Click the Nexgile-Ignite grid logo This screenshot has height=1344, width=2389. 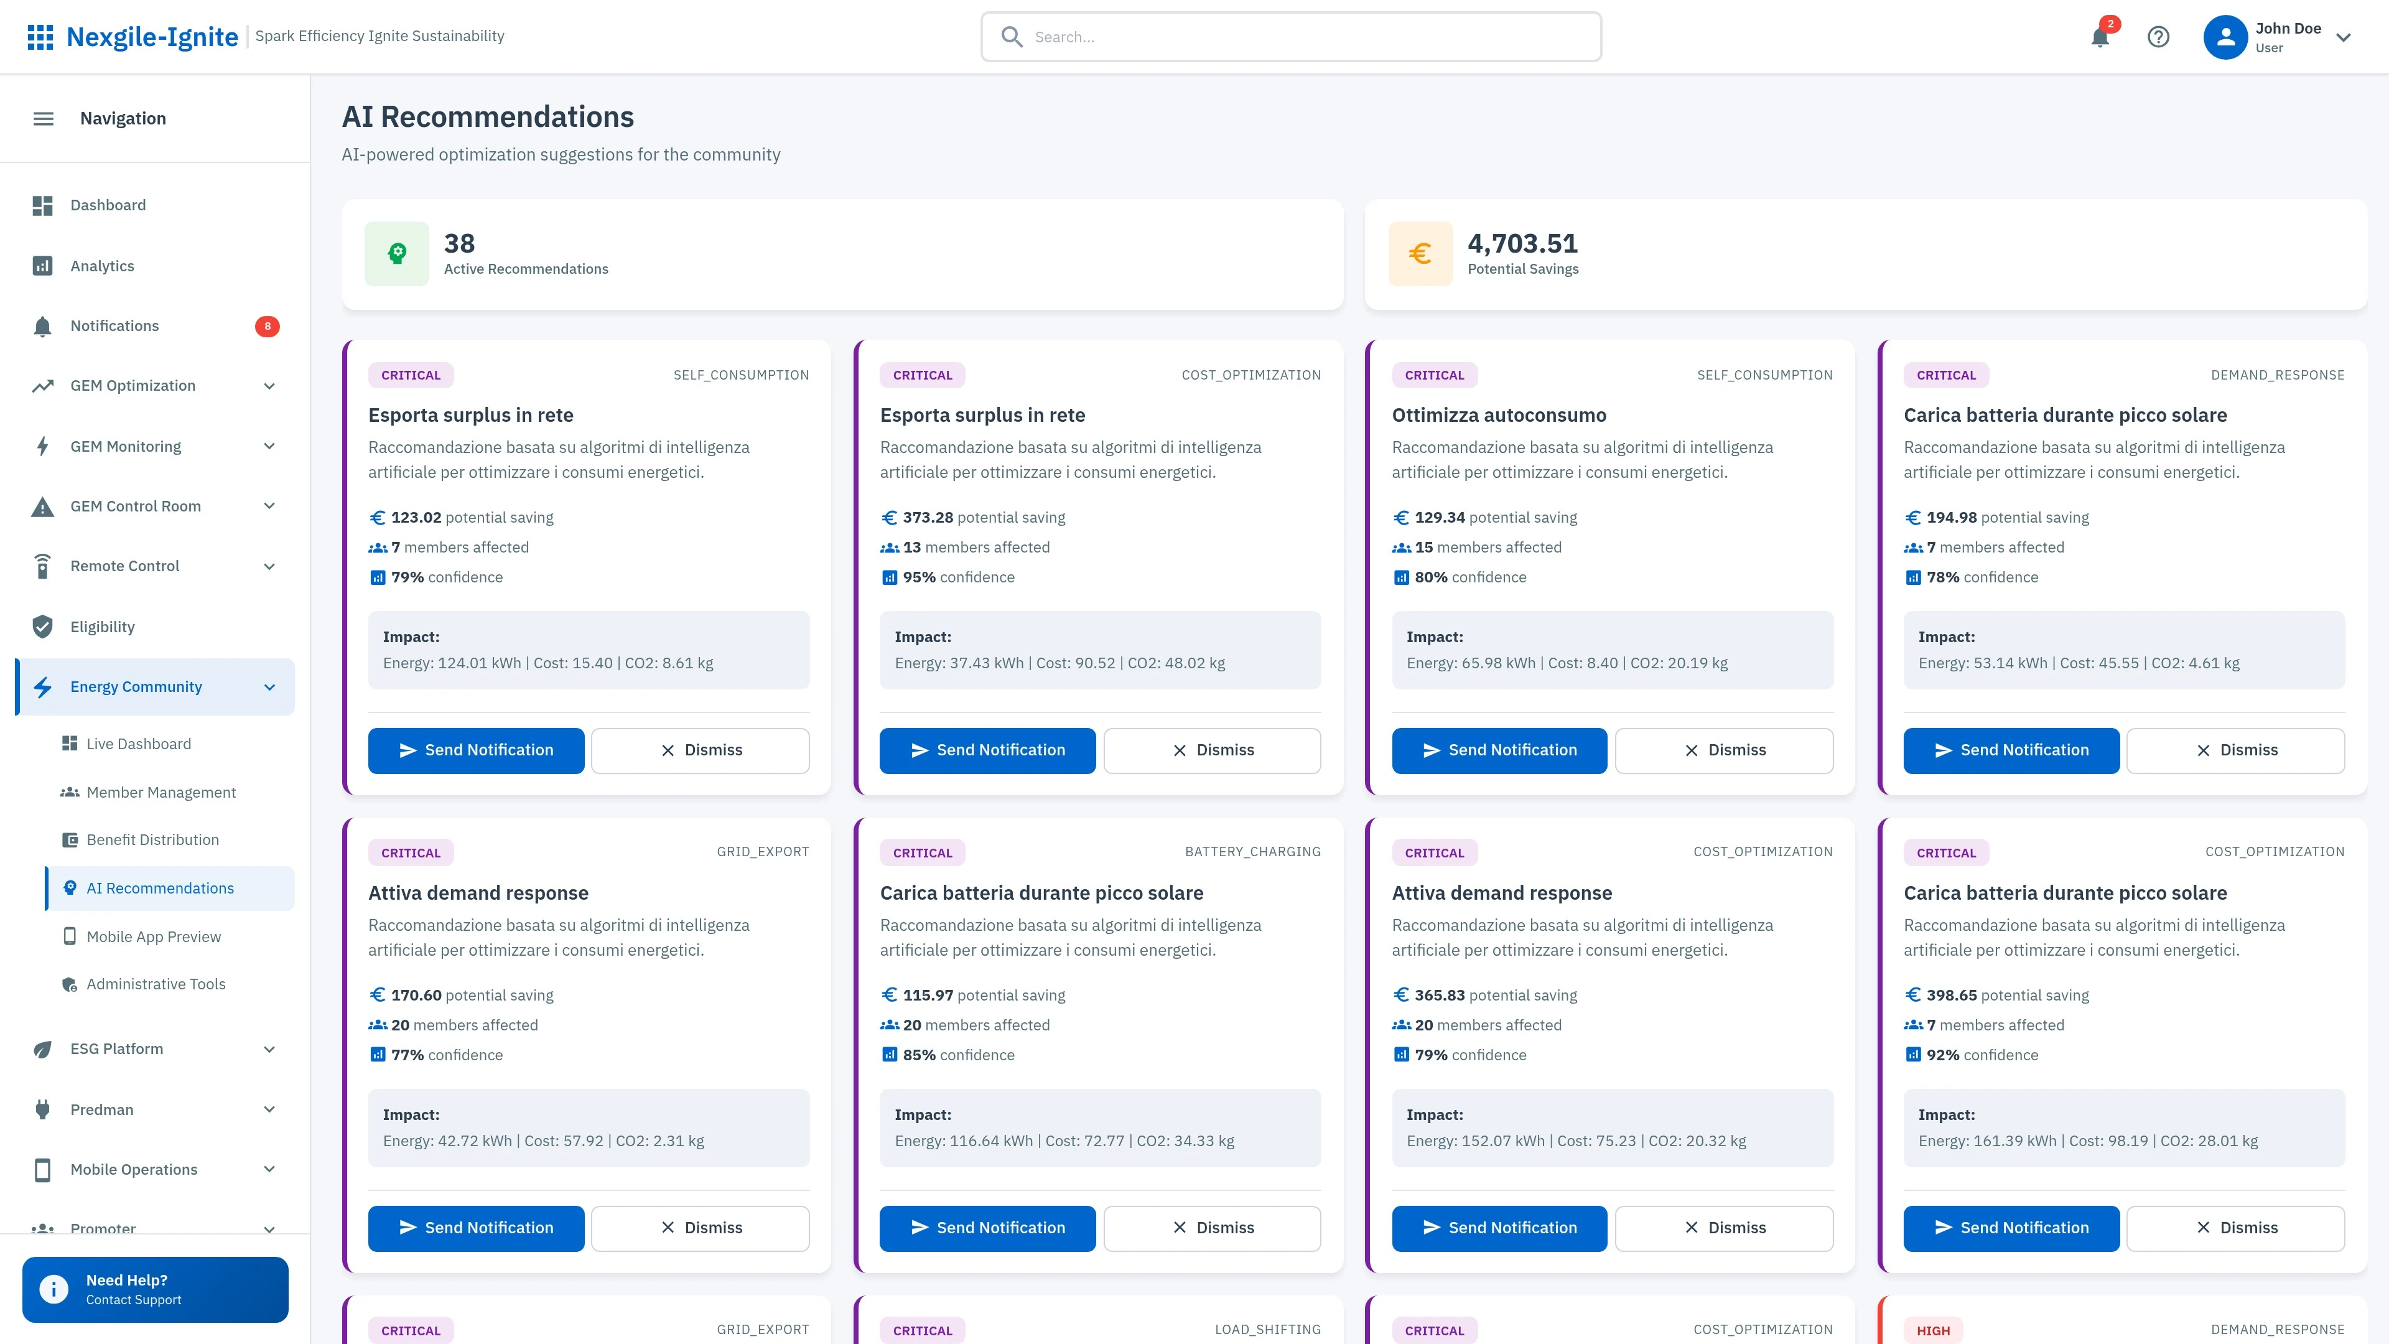[x=42, y=36]
